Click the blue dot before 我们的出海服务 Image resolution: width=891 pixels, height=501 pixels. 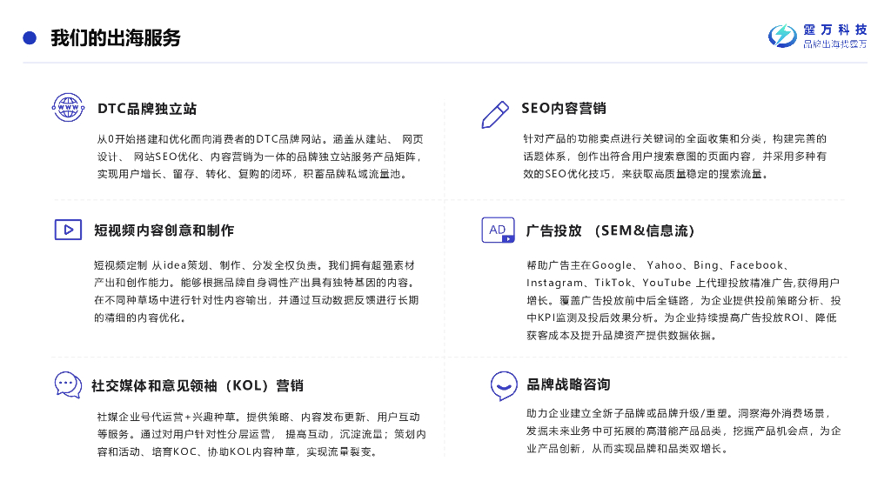pyautogui.click(x=30, y=38)
